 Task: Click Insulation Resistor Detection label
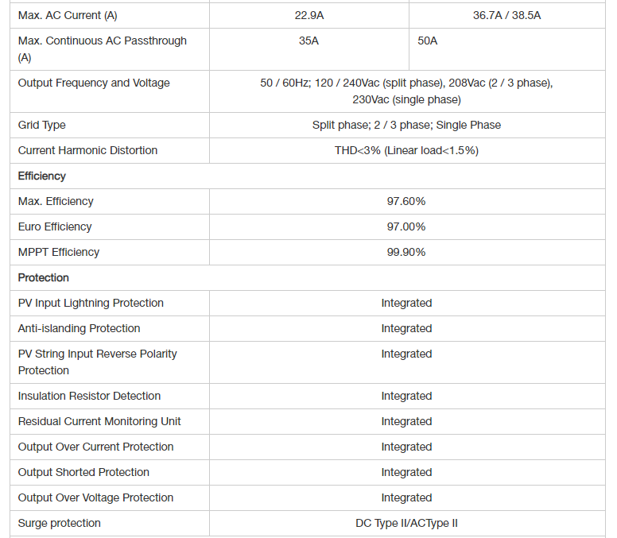pyautogui.click(x=89, y=396)
